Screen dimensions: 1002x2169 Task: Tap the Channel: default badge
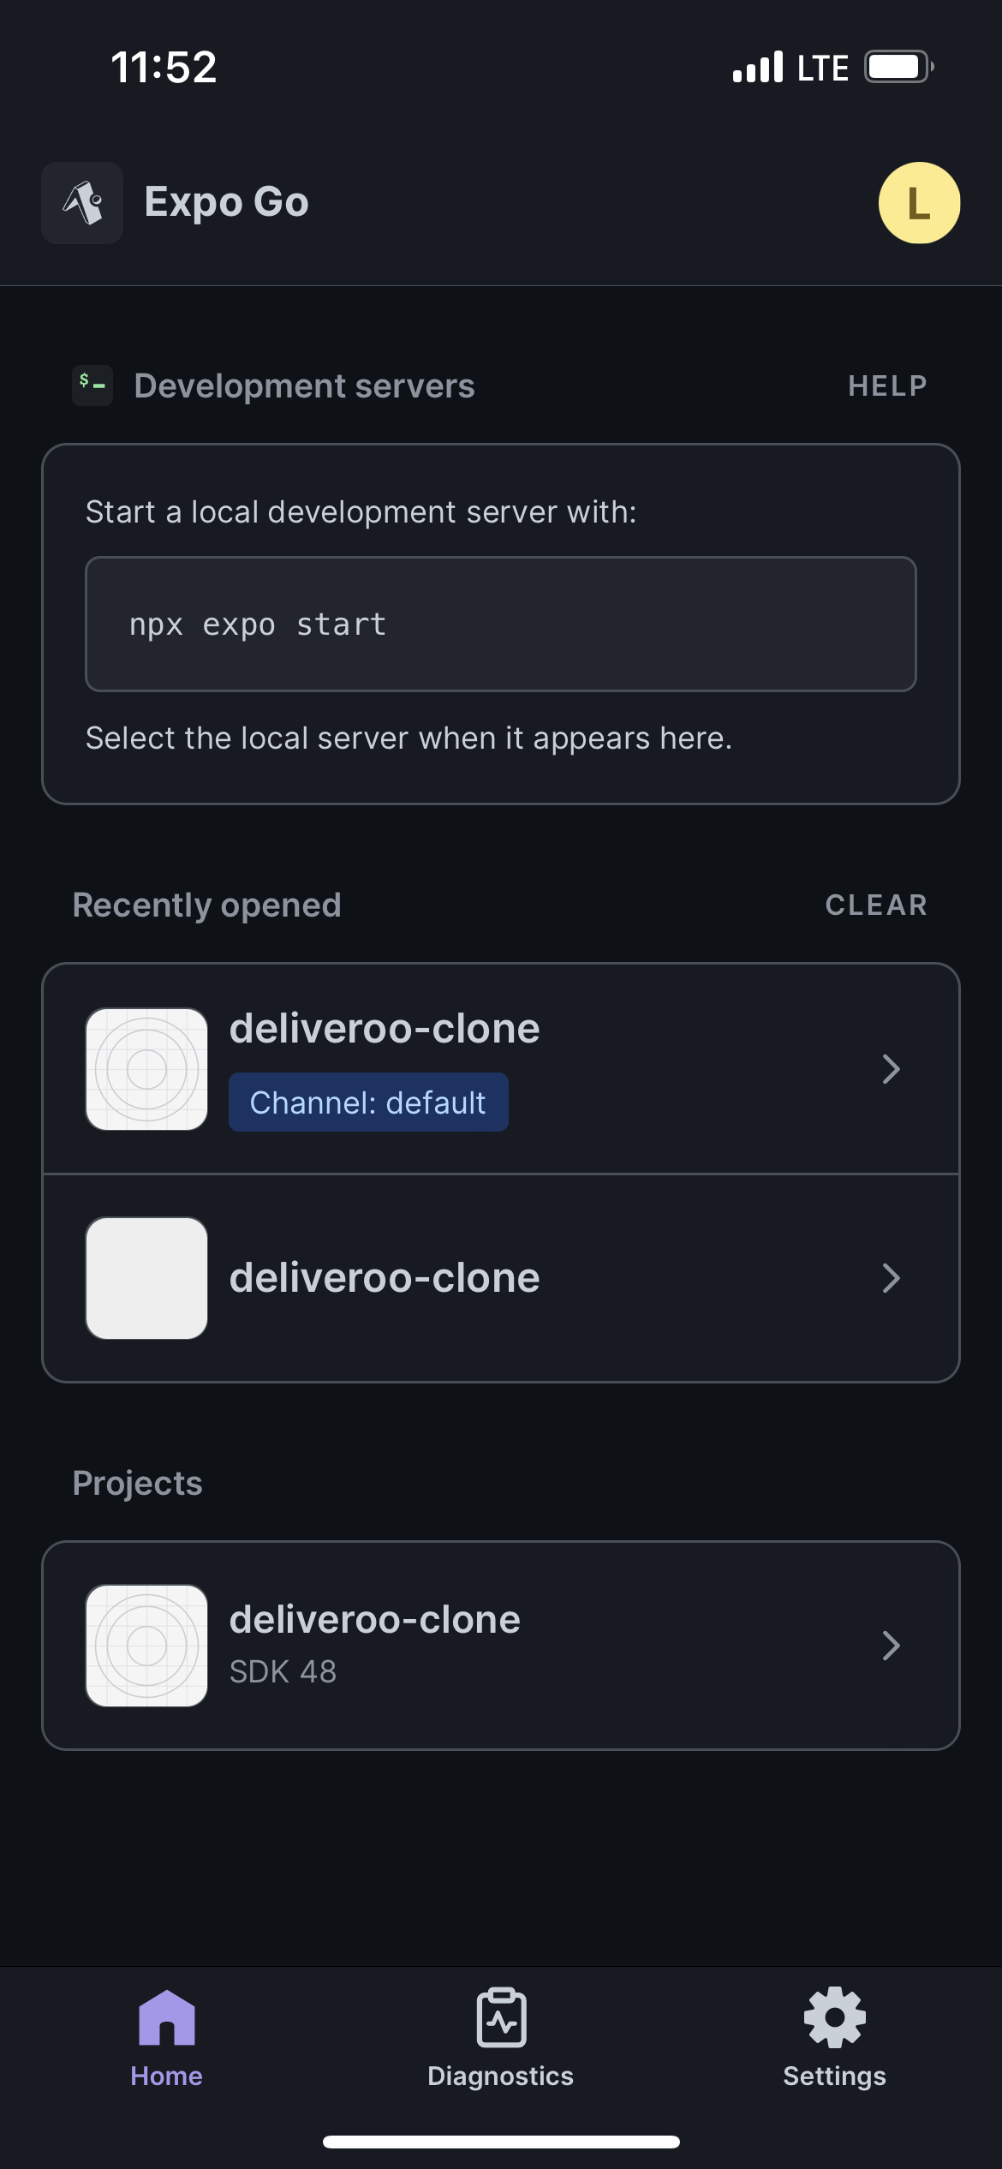[368, 1102]
